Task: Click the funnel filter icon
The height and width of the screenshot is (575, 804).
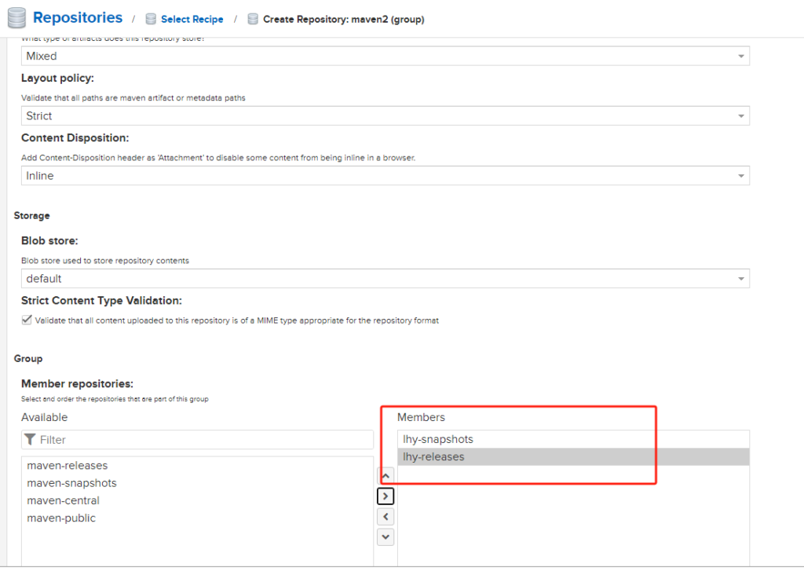Action: [30, 440]
